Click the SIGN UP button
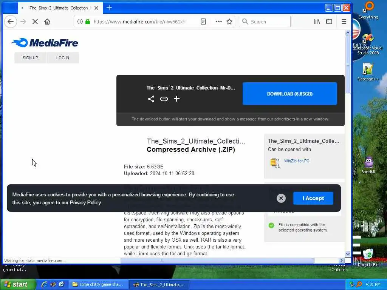The width and height of the screenshot is (387, 290). point(30,58)
